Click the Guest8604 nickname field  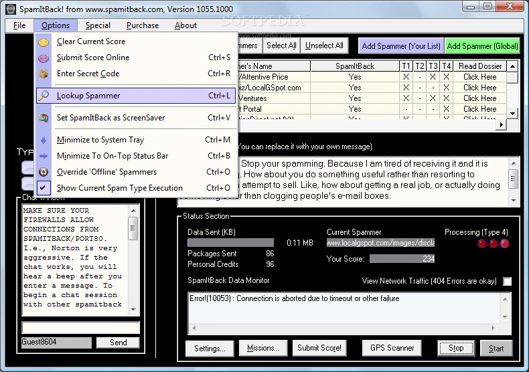click(56, 343)
